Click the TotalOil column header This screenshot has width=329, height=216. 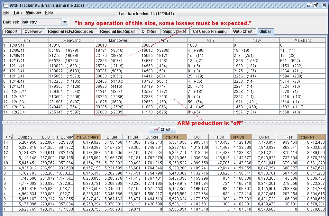click(x=241, y=137)
